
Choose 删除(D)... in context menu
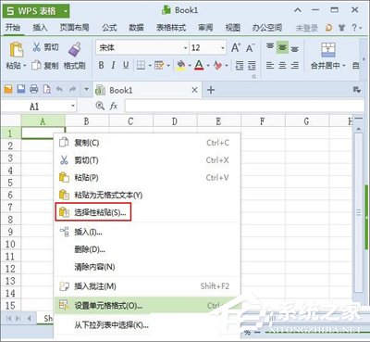(x=147, y=249)
